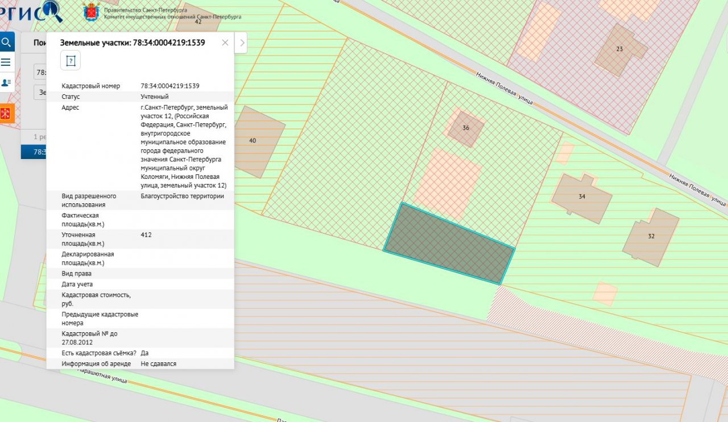Click the Saint Petersburg coat of arms

(91, 11)
